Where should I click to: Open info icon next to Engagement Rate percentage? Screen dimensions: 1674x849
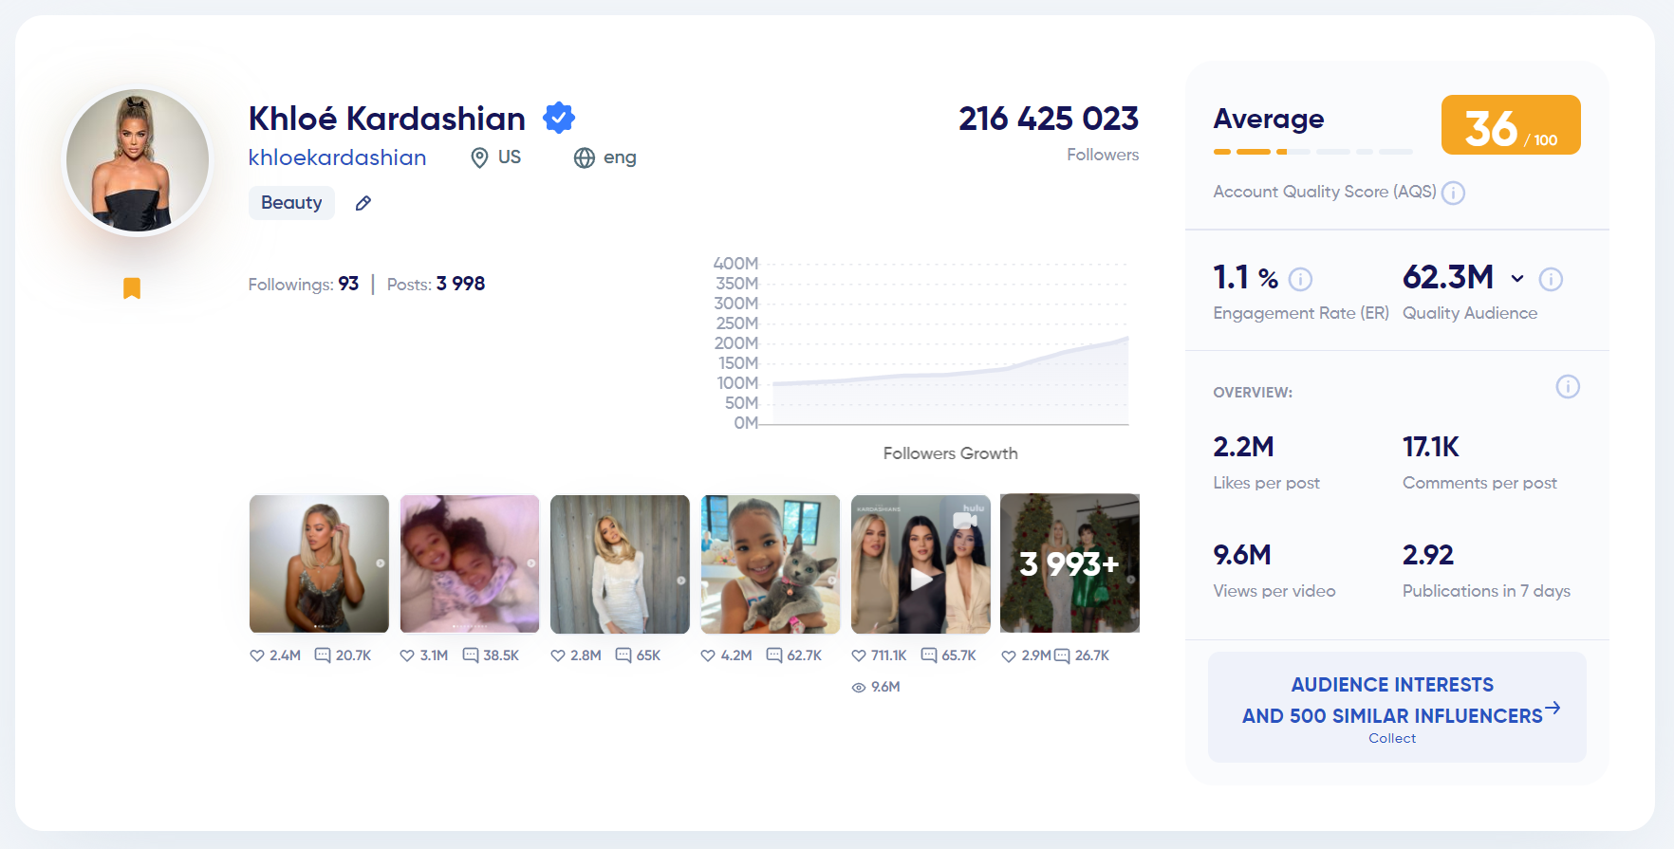click(1300, 279)
